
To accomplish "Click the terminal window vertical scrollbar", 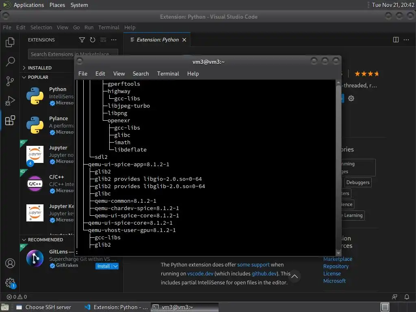I will click(338, 167).
